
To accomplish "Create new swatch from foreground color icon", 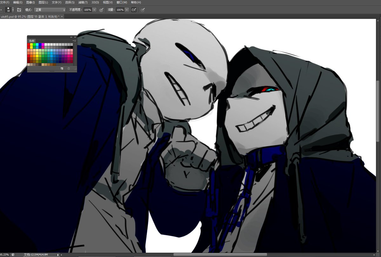I will 62,68.
